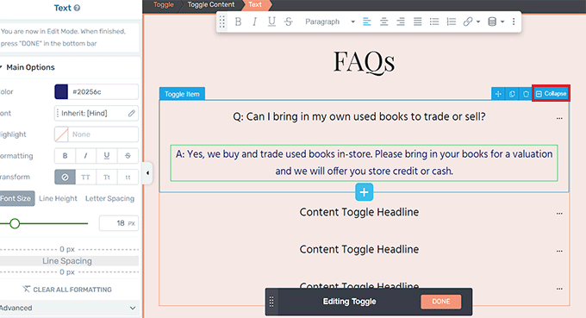Click the Text help question mark icon
Image resolution: width=586 pixels, height=318 pixels.
pyautogui.click(x=77, y=8)
